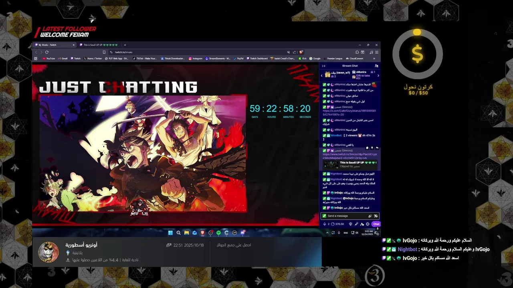The width and height of the screenshot is (513, 288).
Task: Click the Send a message chat input
Action: pyautogui.click(x=350, y=216)
